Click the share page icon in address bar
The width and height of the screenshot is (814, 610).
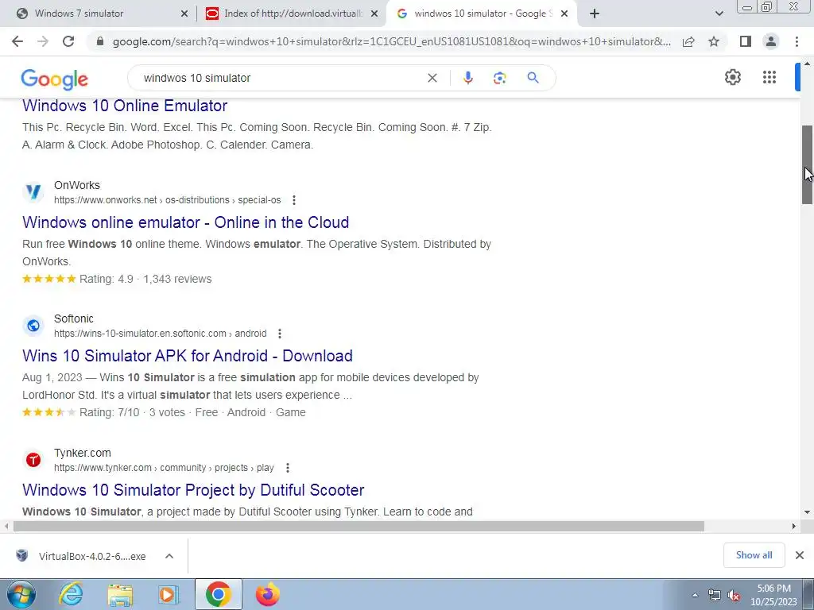[x=688, y=41]
